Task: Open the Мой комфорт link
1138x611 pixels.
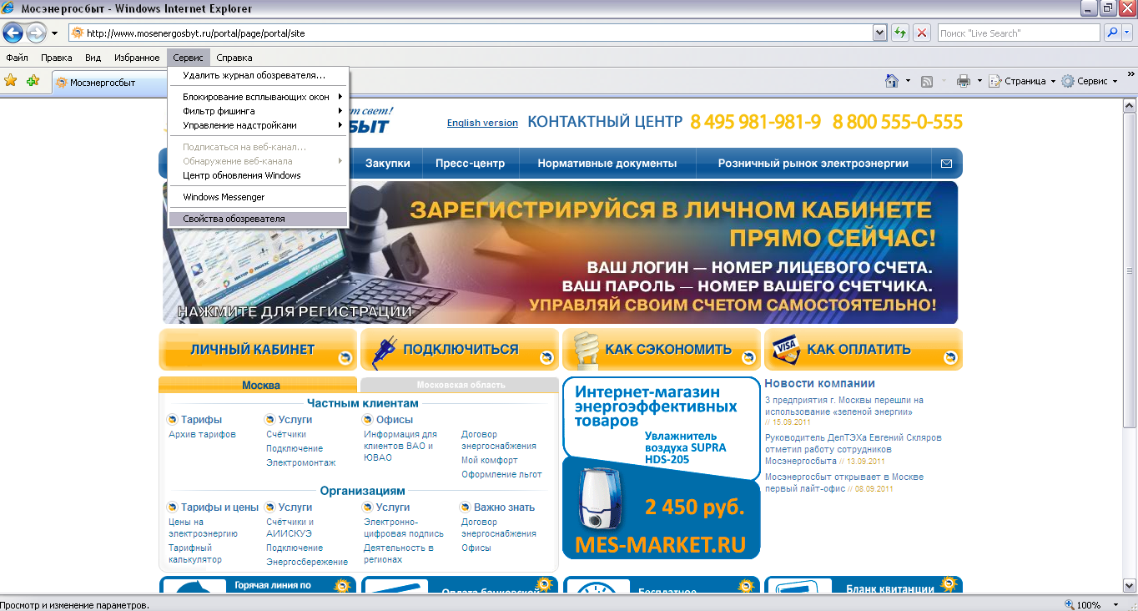Action: pos(489,461)
